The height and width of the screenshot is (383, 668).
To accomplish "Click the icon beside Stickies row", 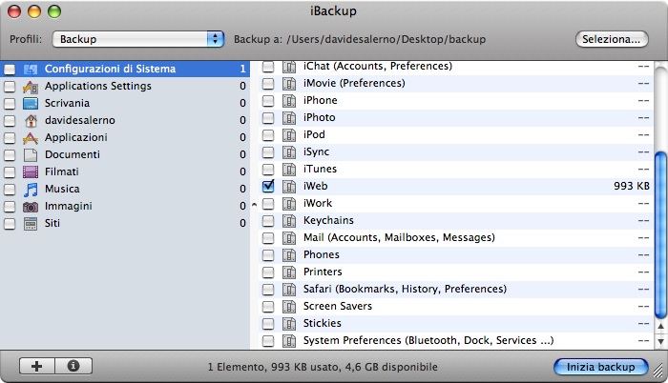I will point(289,323).
